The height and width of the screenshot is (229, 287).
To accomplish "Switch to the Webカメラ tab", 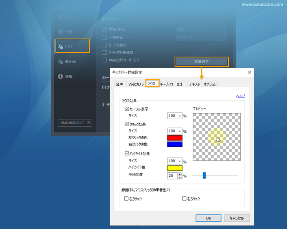I will [136, 84].
